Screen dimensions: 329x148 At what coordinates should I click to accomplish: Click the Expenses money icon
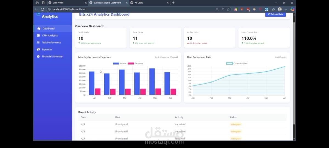(x=38, y=50)
